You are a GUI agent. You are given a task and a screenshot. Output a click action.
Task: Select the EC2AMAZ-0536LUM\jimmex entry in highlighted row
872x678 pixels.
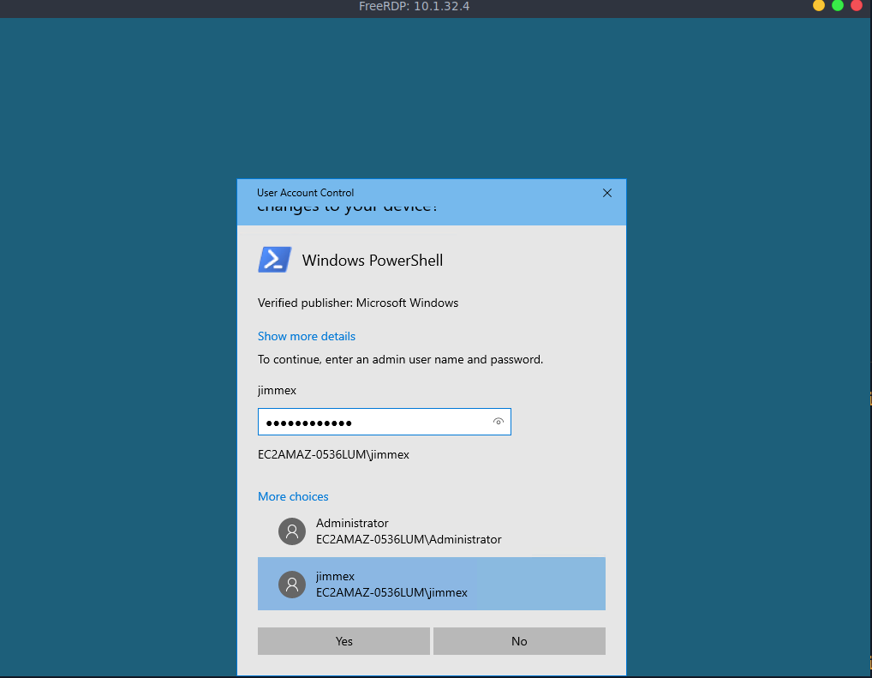(391, 593)
